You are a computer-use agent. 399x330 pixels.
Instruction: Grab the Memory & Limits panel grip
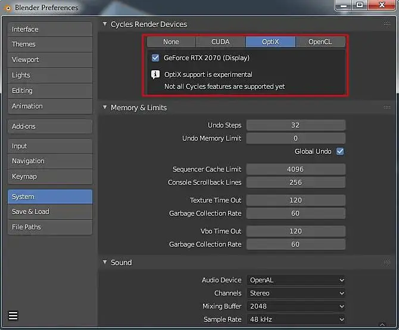386,107
